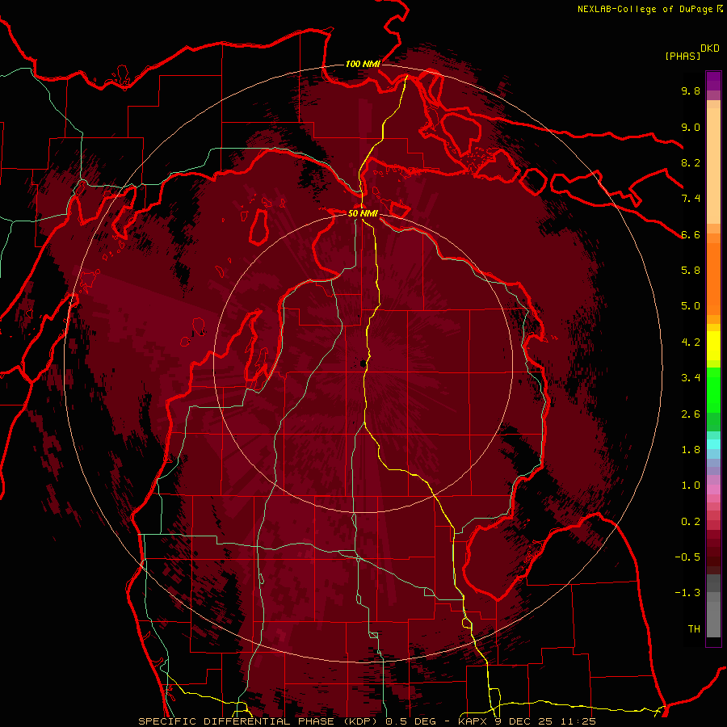This screenshot has width=727, height=727.
Task: Click the 50 NMI range ring label
Action: 363,214
